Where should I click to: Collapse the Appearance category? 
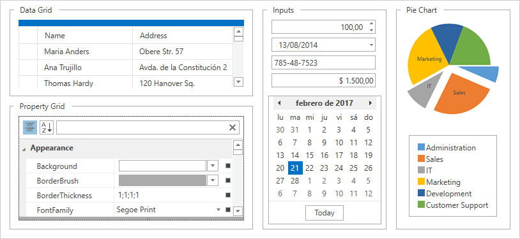click(x=24, y=149)
